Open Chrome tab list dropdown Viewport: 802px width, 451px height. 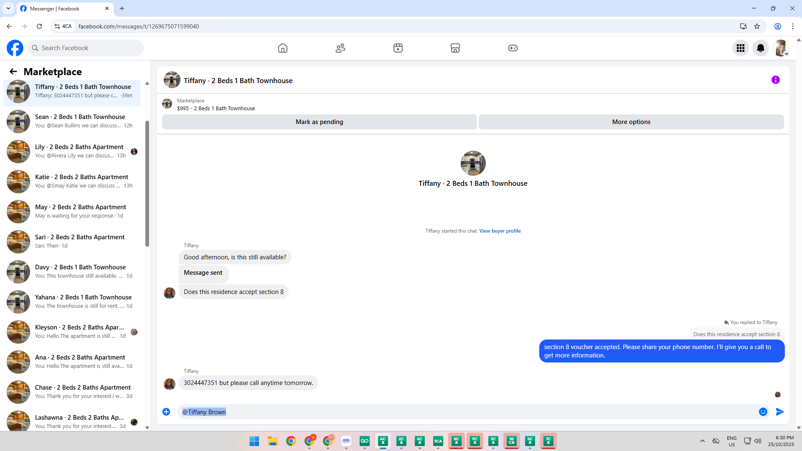(x=8, y=8)
